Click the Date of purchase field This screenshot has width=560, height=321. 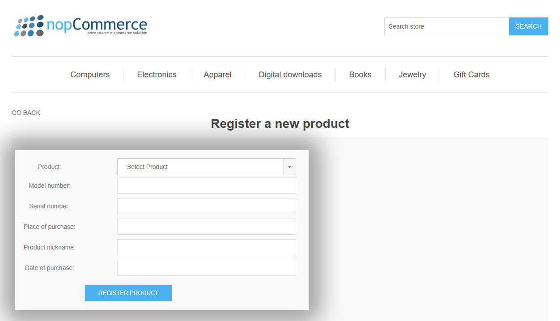(x=206, y=268)
